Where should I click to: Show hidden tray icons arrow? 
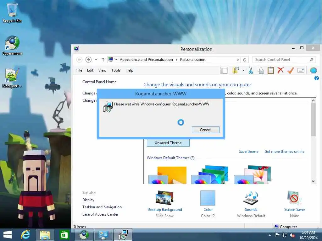click(x=269, y=235)
